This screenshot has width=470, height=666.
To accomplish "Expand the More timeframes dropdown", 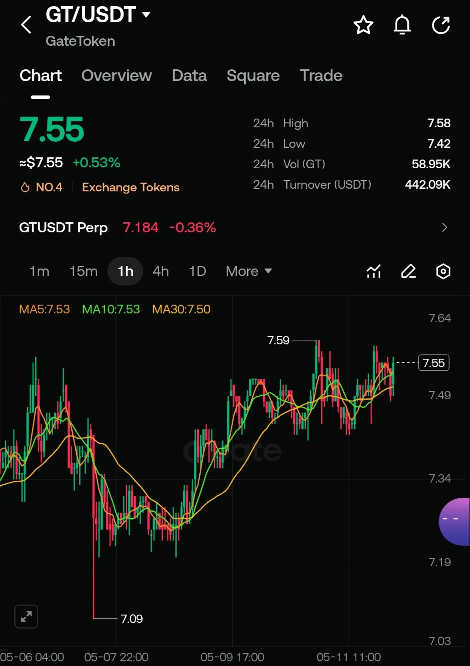I will [249, 271].
